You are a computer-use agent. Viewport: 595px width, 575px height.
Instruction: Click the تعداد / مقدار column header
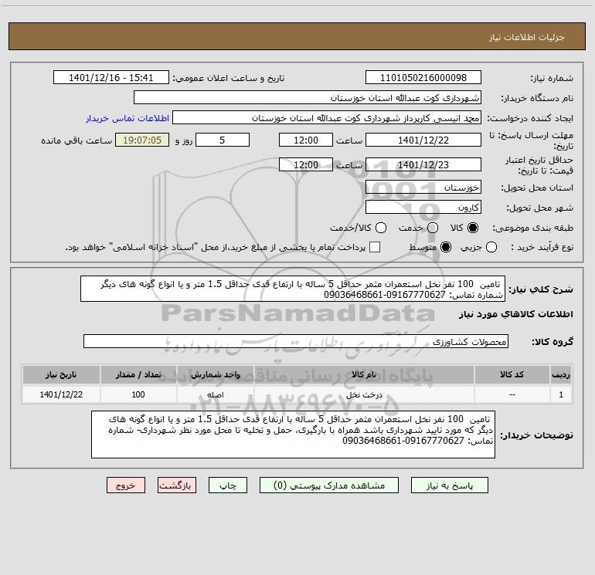click(138, 375)
